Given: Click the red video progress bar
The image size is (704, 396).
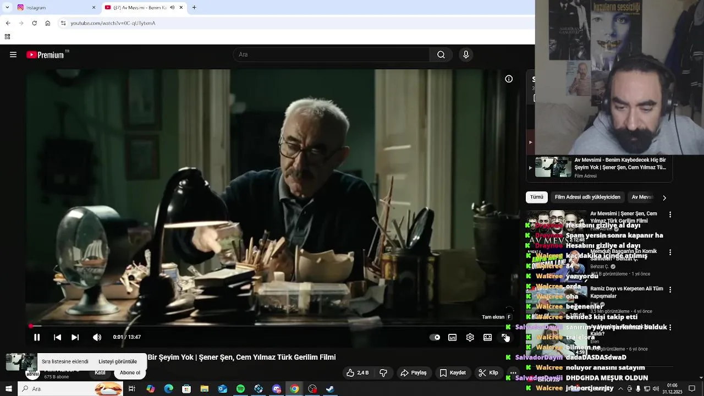Looking at the screenshot, I should coord(273,326).
